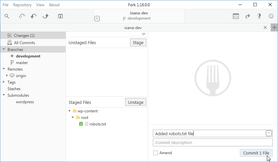Open the console terminal icon

(x=236, y=16)
